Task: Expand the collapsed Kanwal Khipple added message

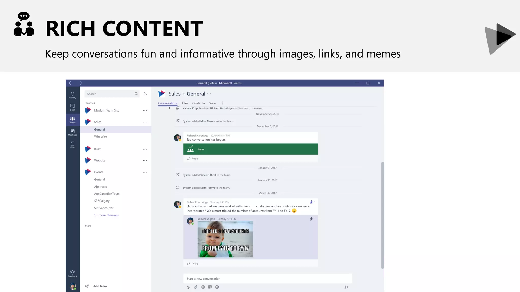Action: point(170,108)
